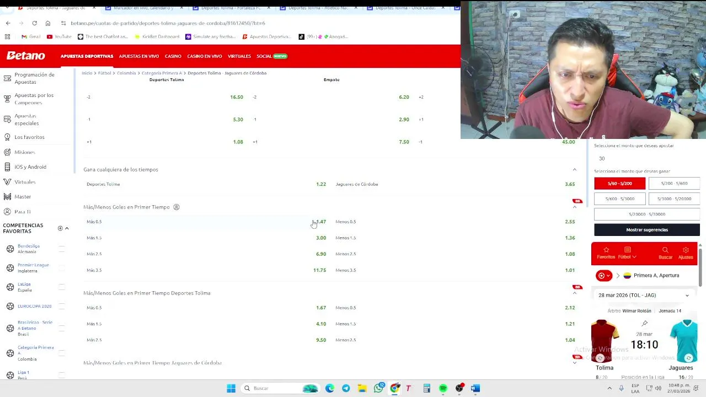Go to Colombia breadcrumb link
This screenshot has width=706, height=397.
[126, 73]
